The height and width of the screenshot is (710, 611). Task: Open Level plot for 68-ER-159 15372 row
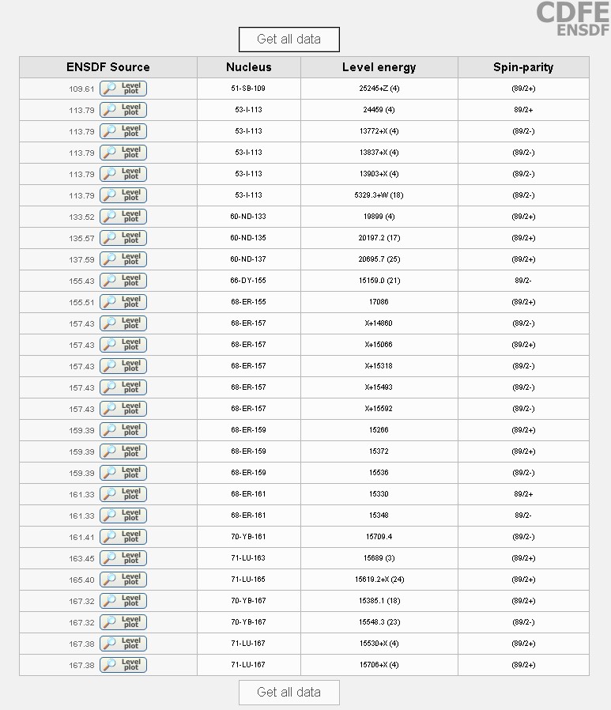click(x=123, y=451)
